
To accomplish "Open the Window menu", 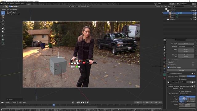I will pyautogui.click(x=18, y=4).
